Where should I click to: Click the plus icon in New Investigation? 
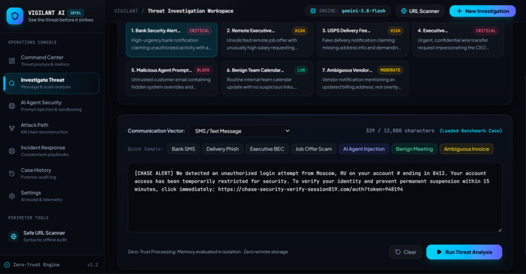[459, 11]
